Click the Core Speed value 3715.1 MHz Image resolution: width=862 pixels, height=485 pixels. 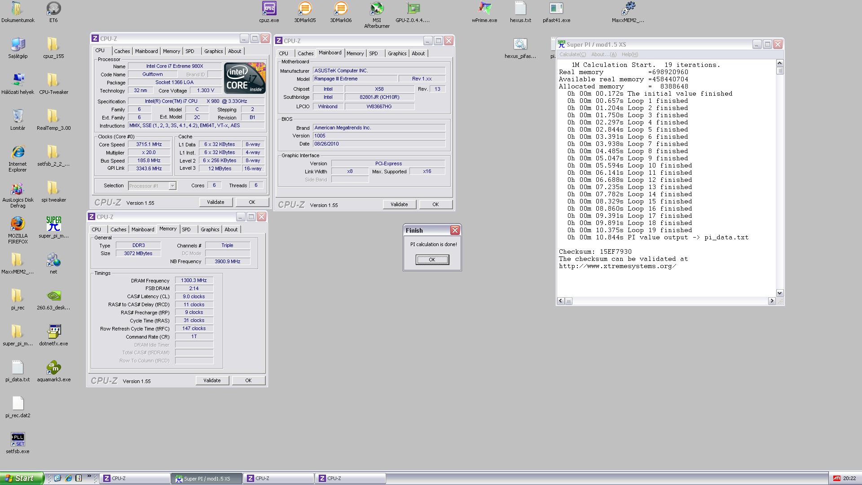point(149,144)
